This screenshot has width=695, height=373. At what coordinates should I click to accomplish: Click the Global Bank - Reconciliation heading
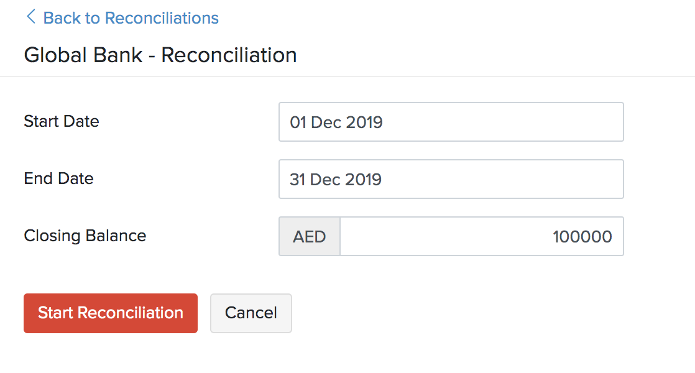coord(160,55)
